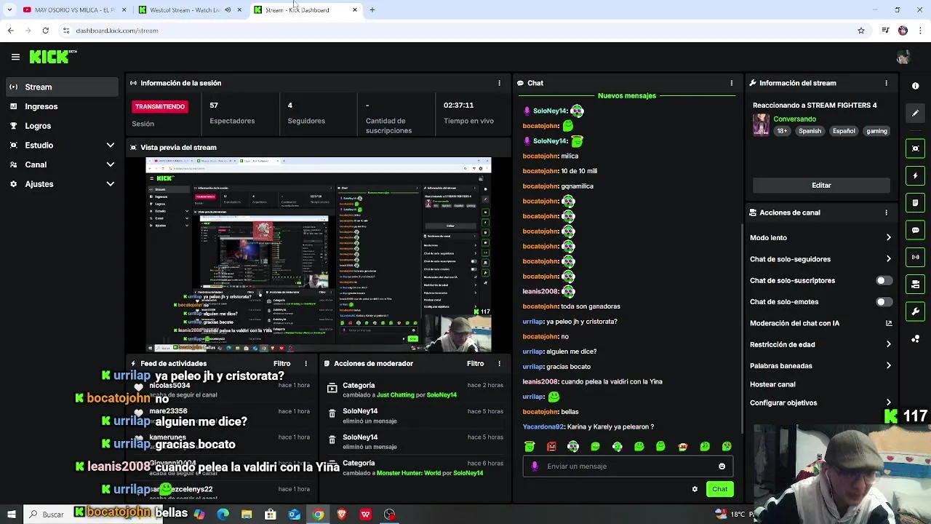Open a new browser tab
The image size is (931, 524).
(x=372, y=10)
